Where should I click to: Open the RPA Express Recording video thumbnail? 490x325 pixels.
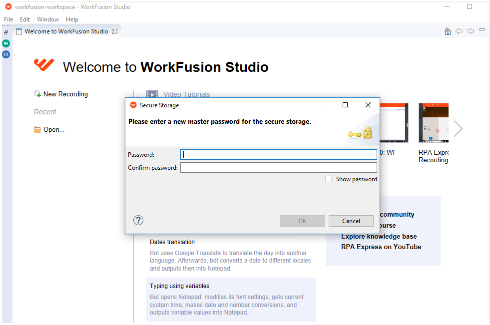(434, 123)
